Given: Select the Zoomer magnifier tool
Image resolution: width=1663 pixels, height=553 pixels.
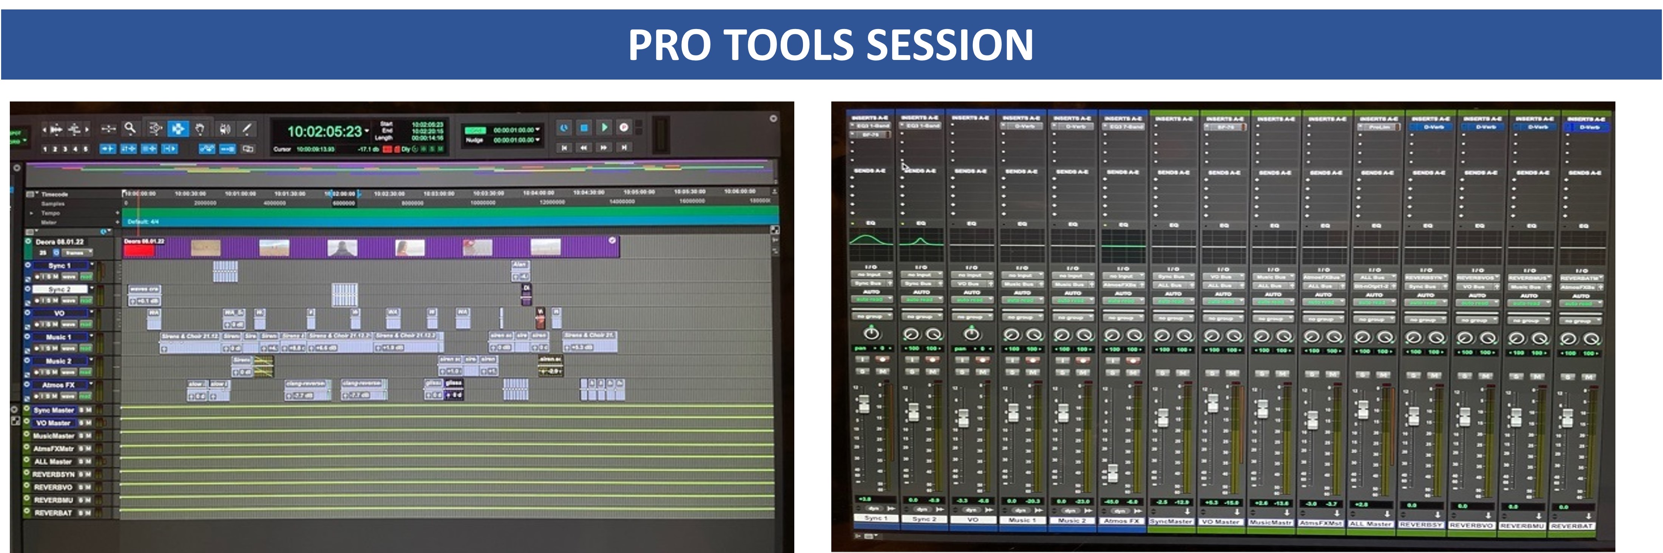Looking at the screenshot, I should (x=130, y=129).
